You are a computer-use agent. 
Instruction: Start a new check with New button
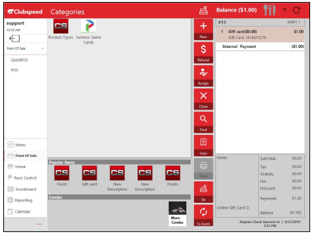click(x=203, y=30)
